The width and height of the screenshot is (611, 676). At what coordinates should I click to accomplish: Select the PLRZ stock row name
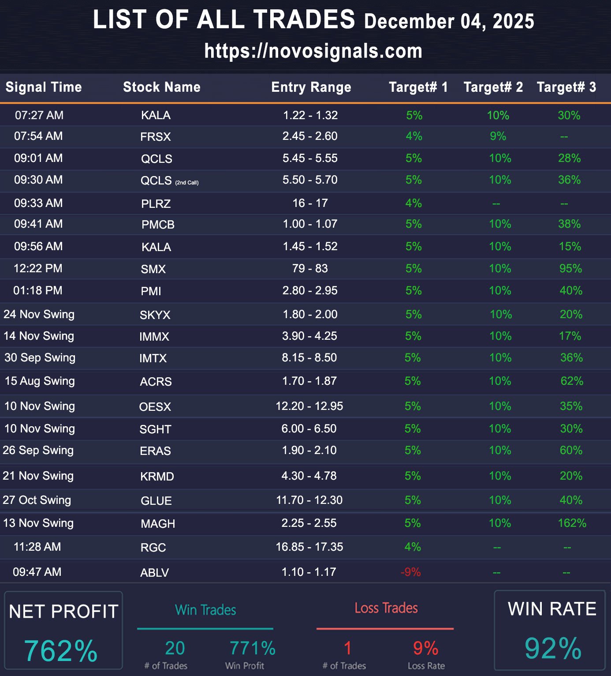[156, 204]
